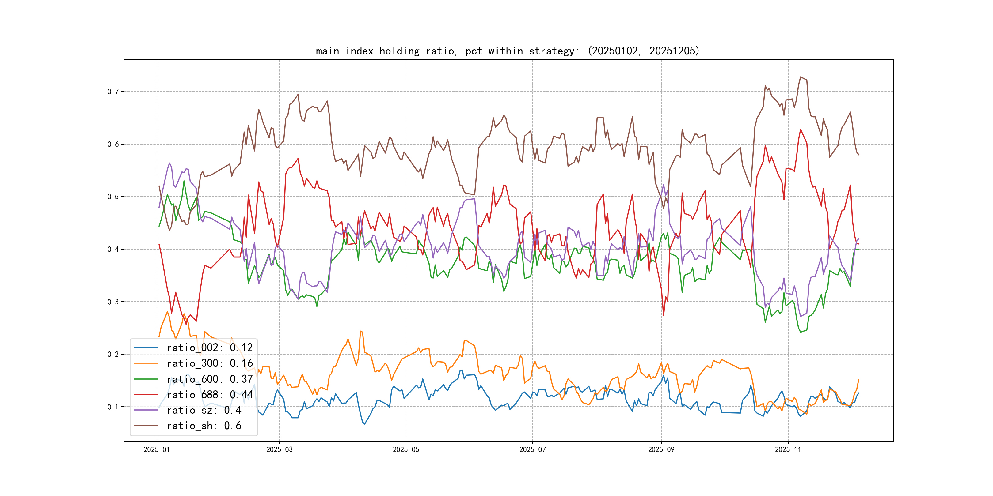Click the 2025-01 x-axis tick label
This screenshot has height=496, width=993.
tap(157, 449)
